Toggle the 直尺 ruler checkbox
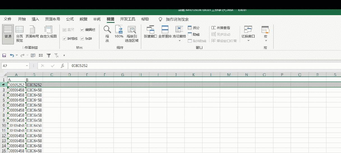Viewport: 341px width, 153px height. pyautogui.click(x=68, y=30)
